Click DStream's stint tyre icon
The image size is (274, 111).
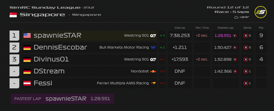pos(246,71)
